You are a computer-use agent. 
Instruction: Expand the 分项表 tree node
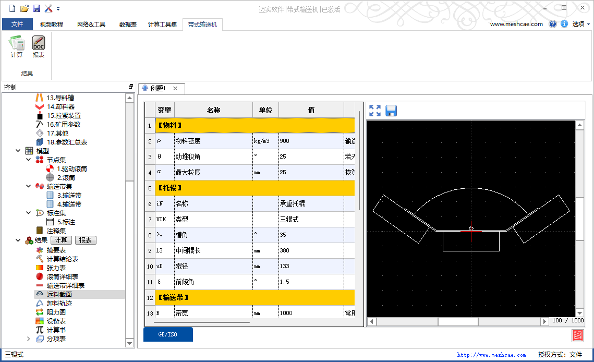pos(28,339)
